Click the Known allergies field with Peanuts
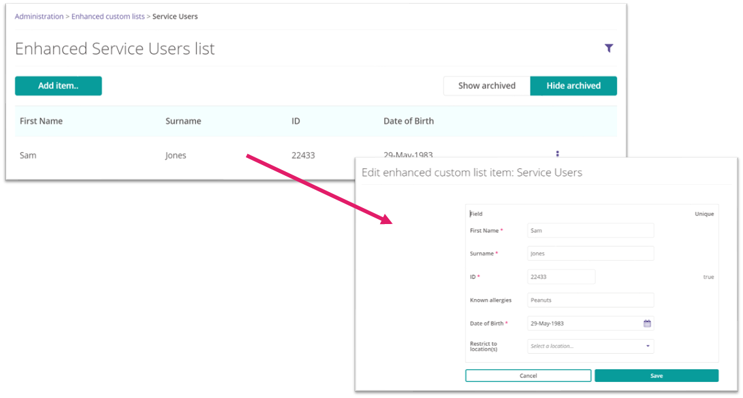Image resolution: width=743 pixels, height=398 pixels. (x=590, y=300)
